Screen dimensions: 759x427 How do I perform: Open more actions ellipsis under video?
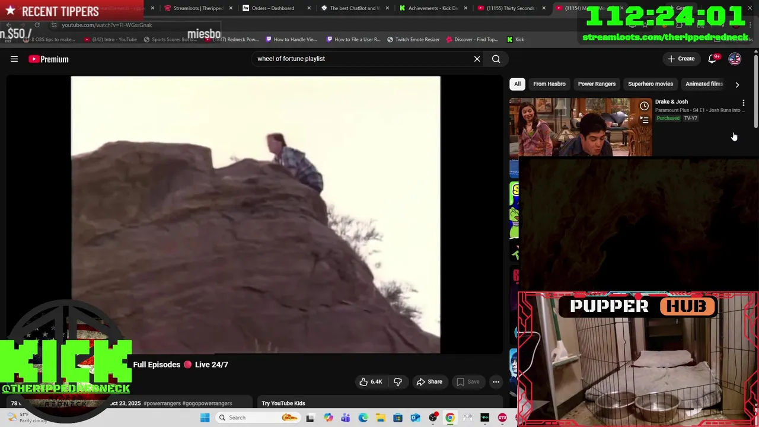point(496,381)
